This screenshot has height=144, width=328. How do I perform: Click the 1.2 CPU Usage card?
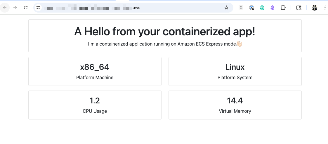pyautogui.click(x=95, y=105)
